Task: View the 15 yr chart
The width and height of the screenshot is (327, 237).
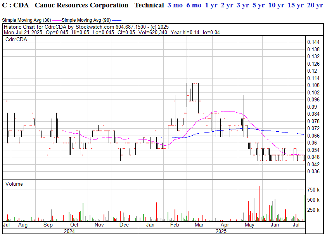Action: (x=296, y=5)
